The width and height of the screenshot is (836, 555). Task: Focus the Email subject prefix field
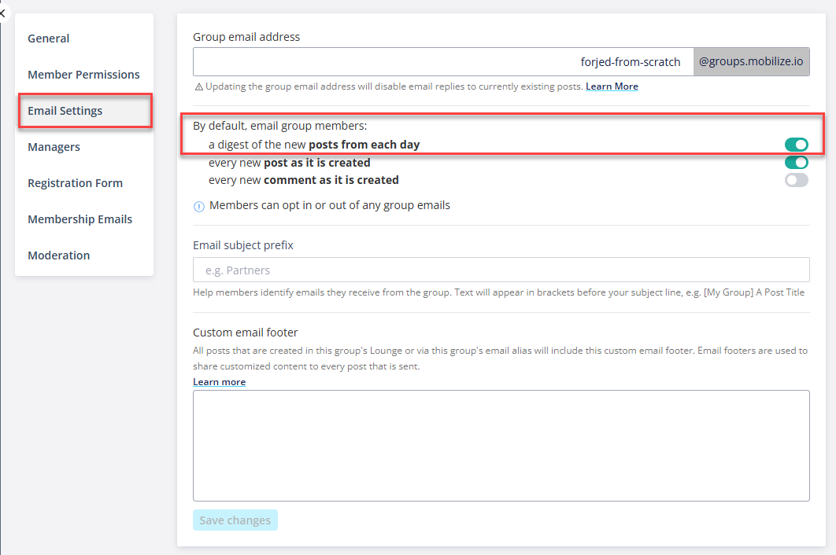(x=501, y=270)
